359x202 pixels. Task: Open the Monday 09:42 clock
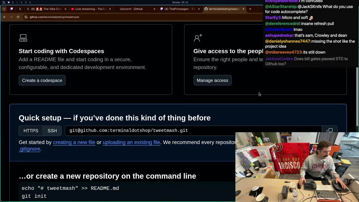coord(180,3)
